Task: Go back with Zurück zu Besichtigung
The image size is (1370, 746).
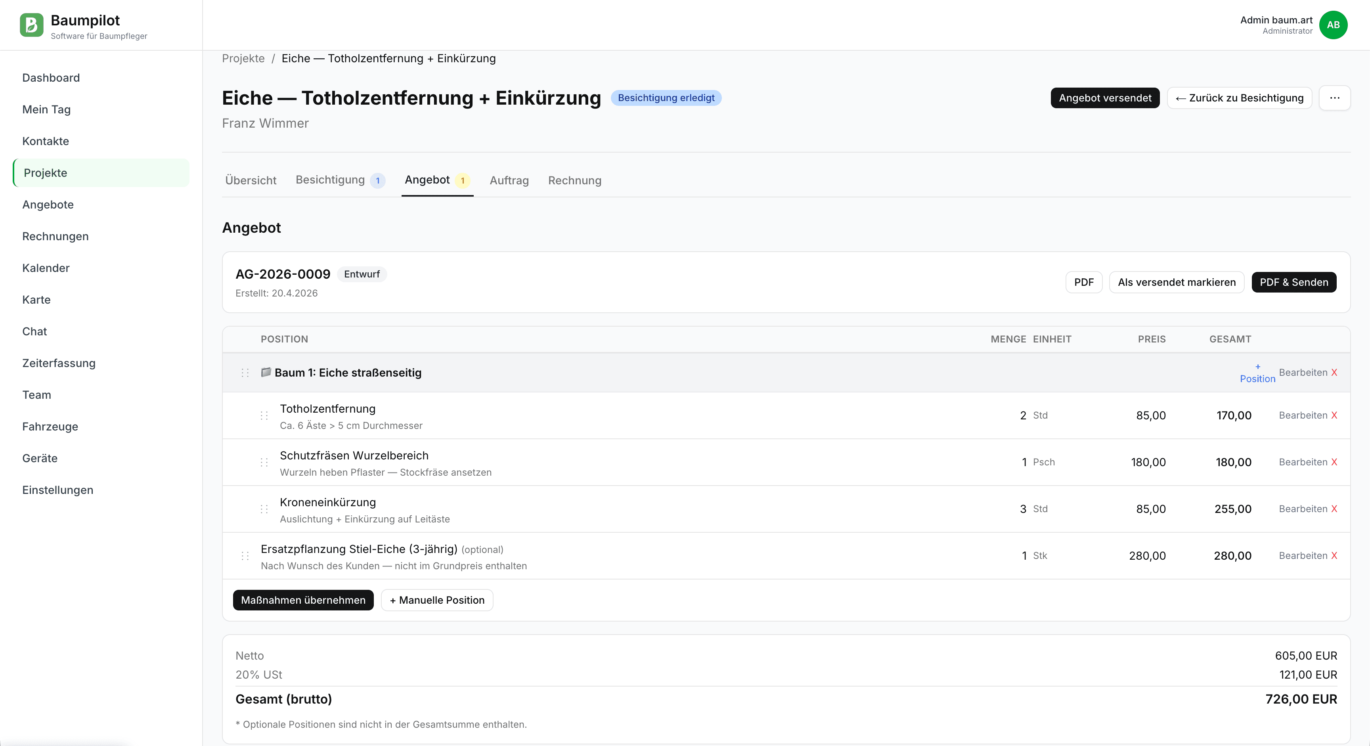Action: click(1239, 98)
